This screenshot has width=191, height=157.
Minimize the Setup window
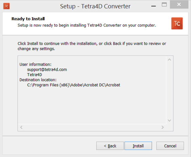pos(153,6)
